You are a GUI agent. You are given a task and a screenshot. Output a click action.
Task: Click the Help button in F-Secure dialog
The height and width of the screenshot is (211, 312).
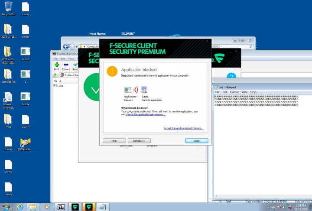(114, 141)
